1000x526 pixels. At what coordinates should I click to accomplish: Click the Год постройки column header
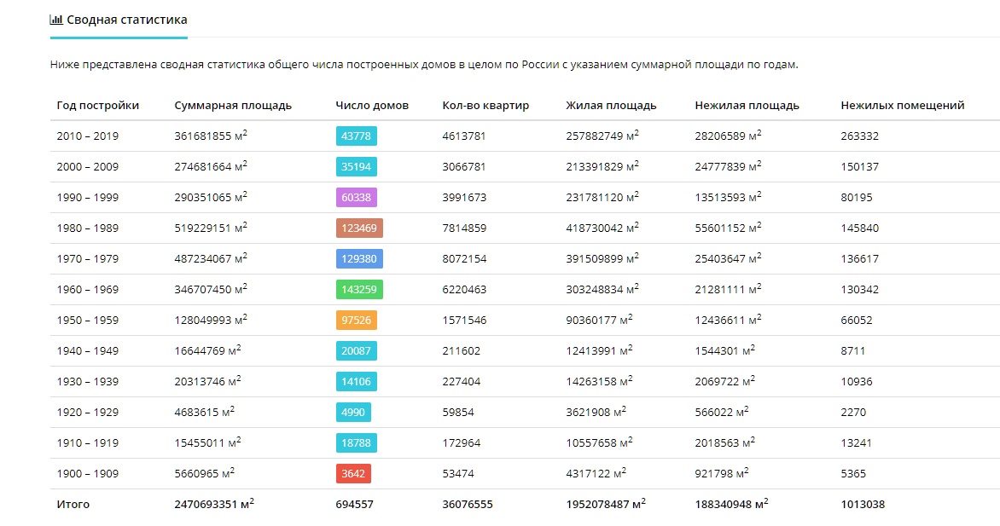point(97,106)
